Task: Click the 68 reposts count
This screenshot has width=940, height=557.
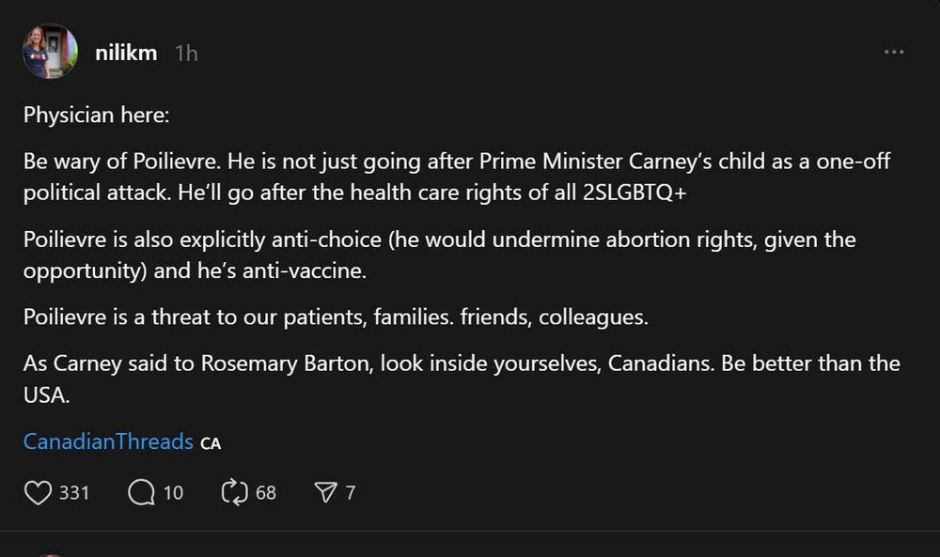Action: click(x=266, y=492)
